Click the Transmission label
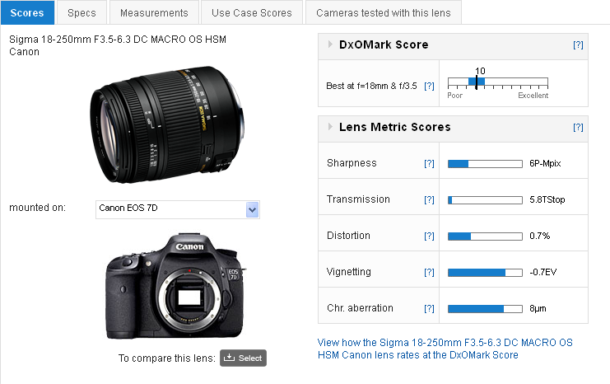Screen dimensions: 610x384 tap(358, 199)
